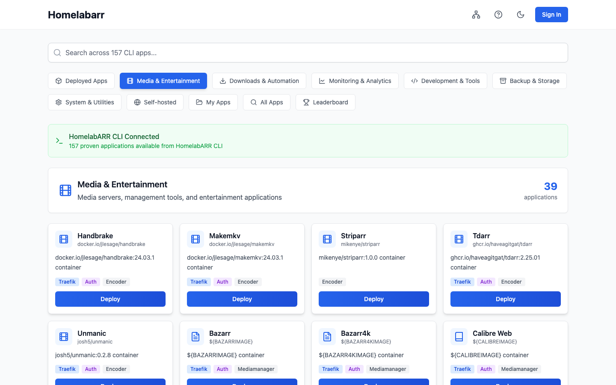Focus the search across 157 CLI apps field

coord(308,53)
